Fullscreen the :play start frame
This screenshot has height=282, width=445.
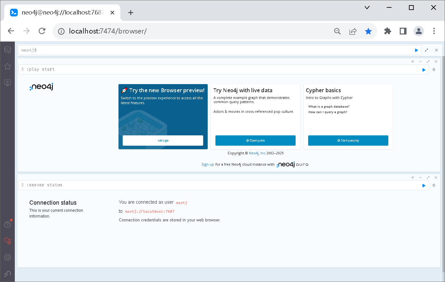[x=428, y=62]
